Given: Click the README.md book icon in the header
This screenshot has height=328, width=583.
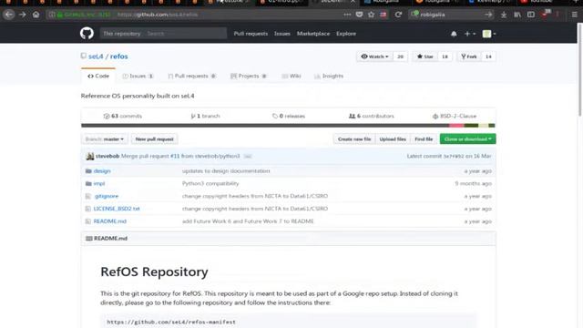Looking at the screenshot, I should tap(89, 239).
